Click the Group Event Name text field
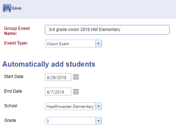 (107, 30)
